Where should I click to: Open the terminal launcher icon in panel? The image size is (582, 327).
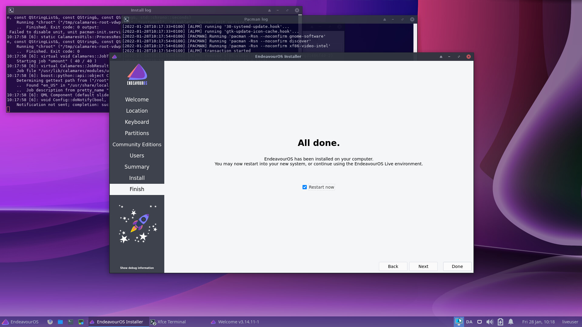click(71, 322)
